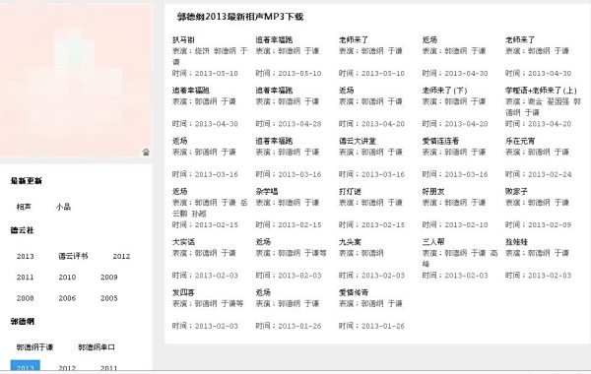Viewport: 591px width, 374px height.
Task: Open 三人帮 track link
Action: [433, 242]
